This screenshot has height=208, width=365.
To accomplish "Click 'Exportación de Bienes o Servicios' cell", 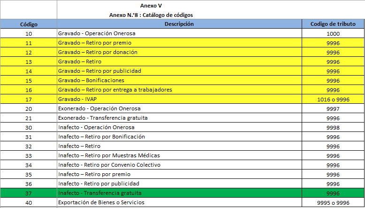I will 179,202.
